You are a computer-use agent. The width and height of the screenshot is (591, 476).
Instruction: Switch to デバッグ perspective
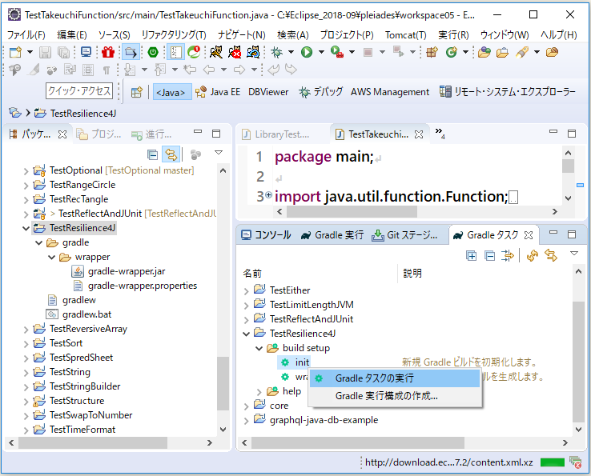321,92
